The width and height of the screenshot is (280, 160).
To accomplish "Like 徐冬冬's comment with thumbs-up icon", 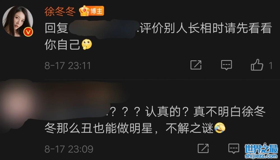I will [257, 65].
